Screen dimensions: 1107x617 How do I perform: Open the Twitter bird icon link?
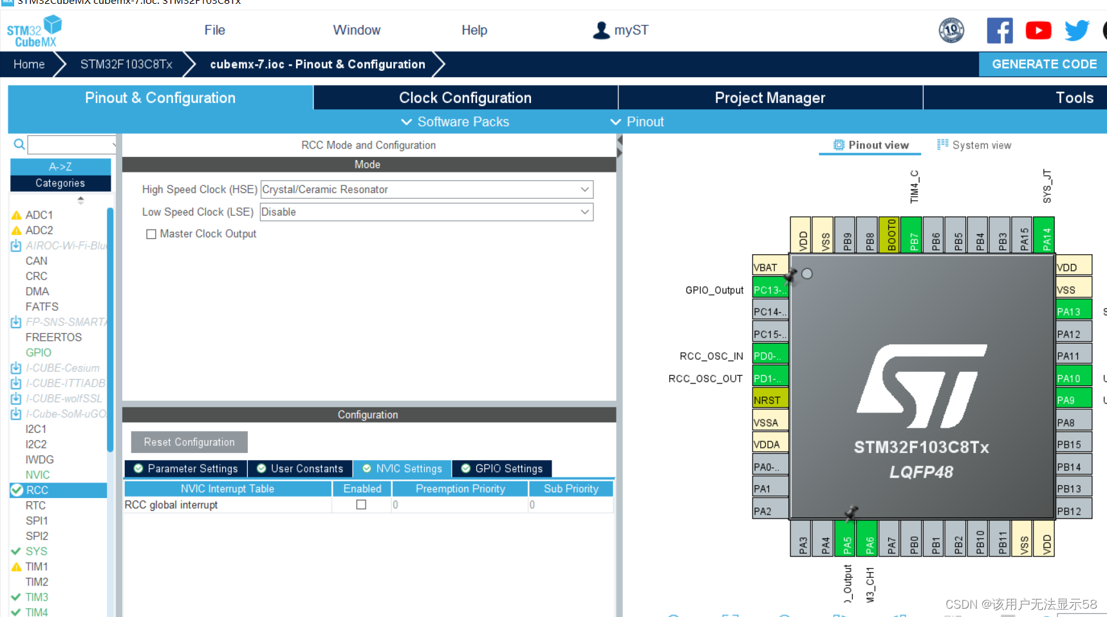coord(1077,30)
